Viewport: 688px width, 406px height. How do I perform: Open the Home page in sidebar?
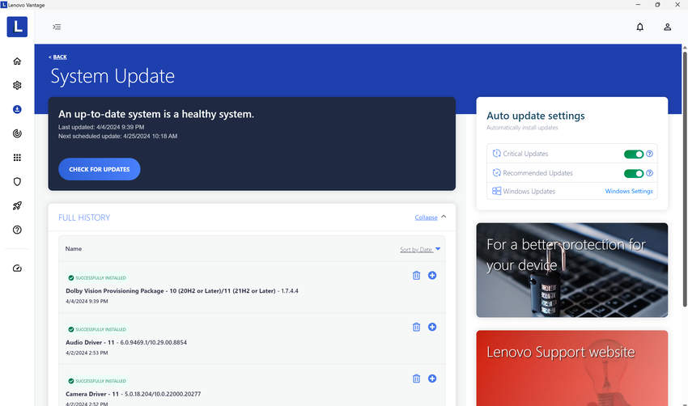[17, 61]
